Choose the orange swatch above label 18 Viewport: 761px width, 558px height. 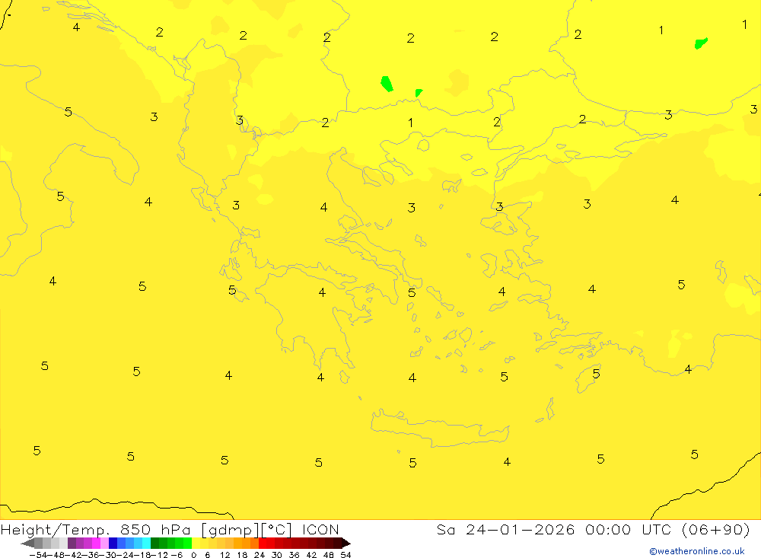point(246,543)
